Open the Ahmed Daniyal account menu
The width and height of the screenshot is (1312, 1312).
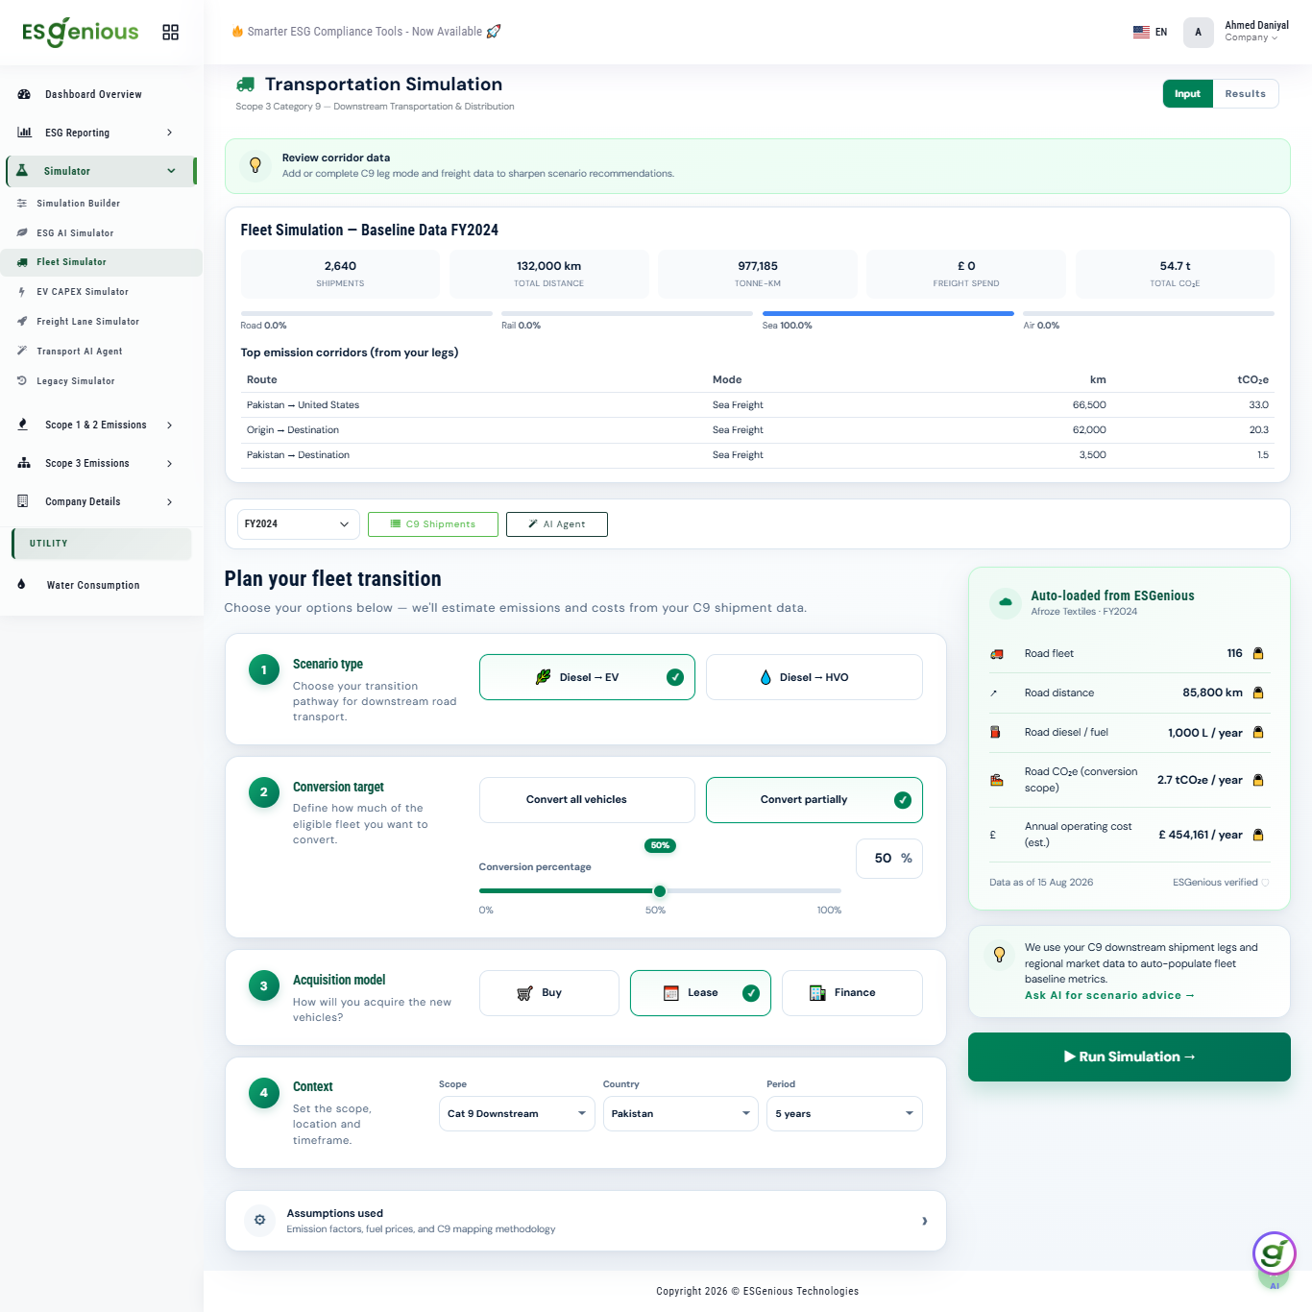coord(1256,32)
